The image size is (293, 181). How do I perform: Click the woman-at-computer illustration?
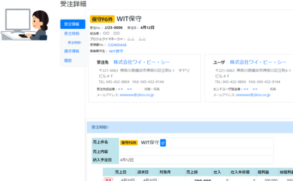click(25, 24)
